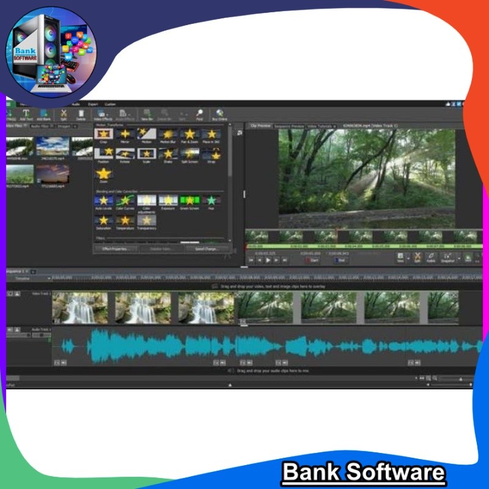Image resolution: width=489 pixels, height=489 pixels.
Task: Click the Effect Properties button
Action: pos(115,249)
